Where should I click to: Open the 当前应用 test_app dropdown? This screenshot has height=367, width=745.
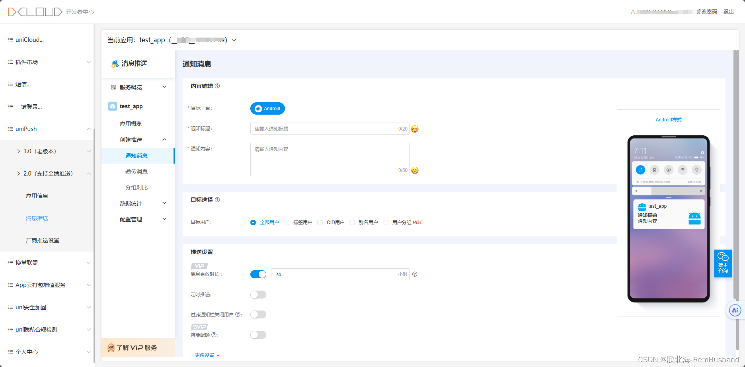pos(234,40)
